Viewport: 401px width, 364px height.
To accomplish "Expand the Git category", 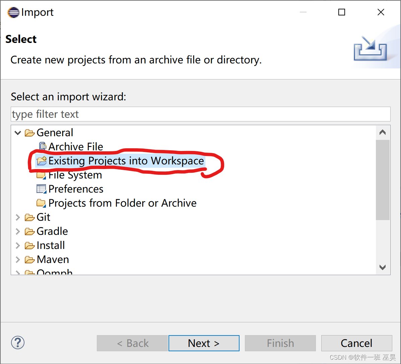I will coord(18,217).
